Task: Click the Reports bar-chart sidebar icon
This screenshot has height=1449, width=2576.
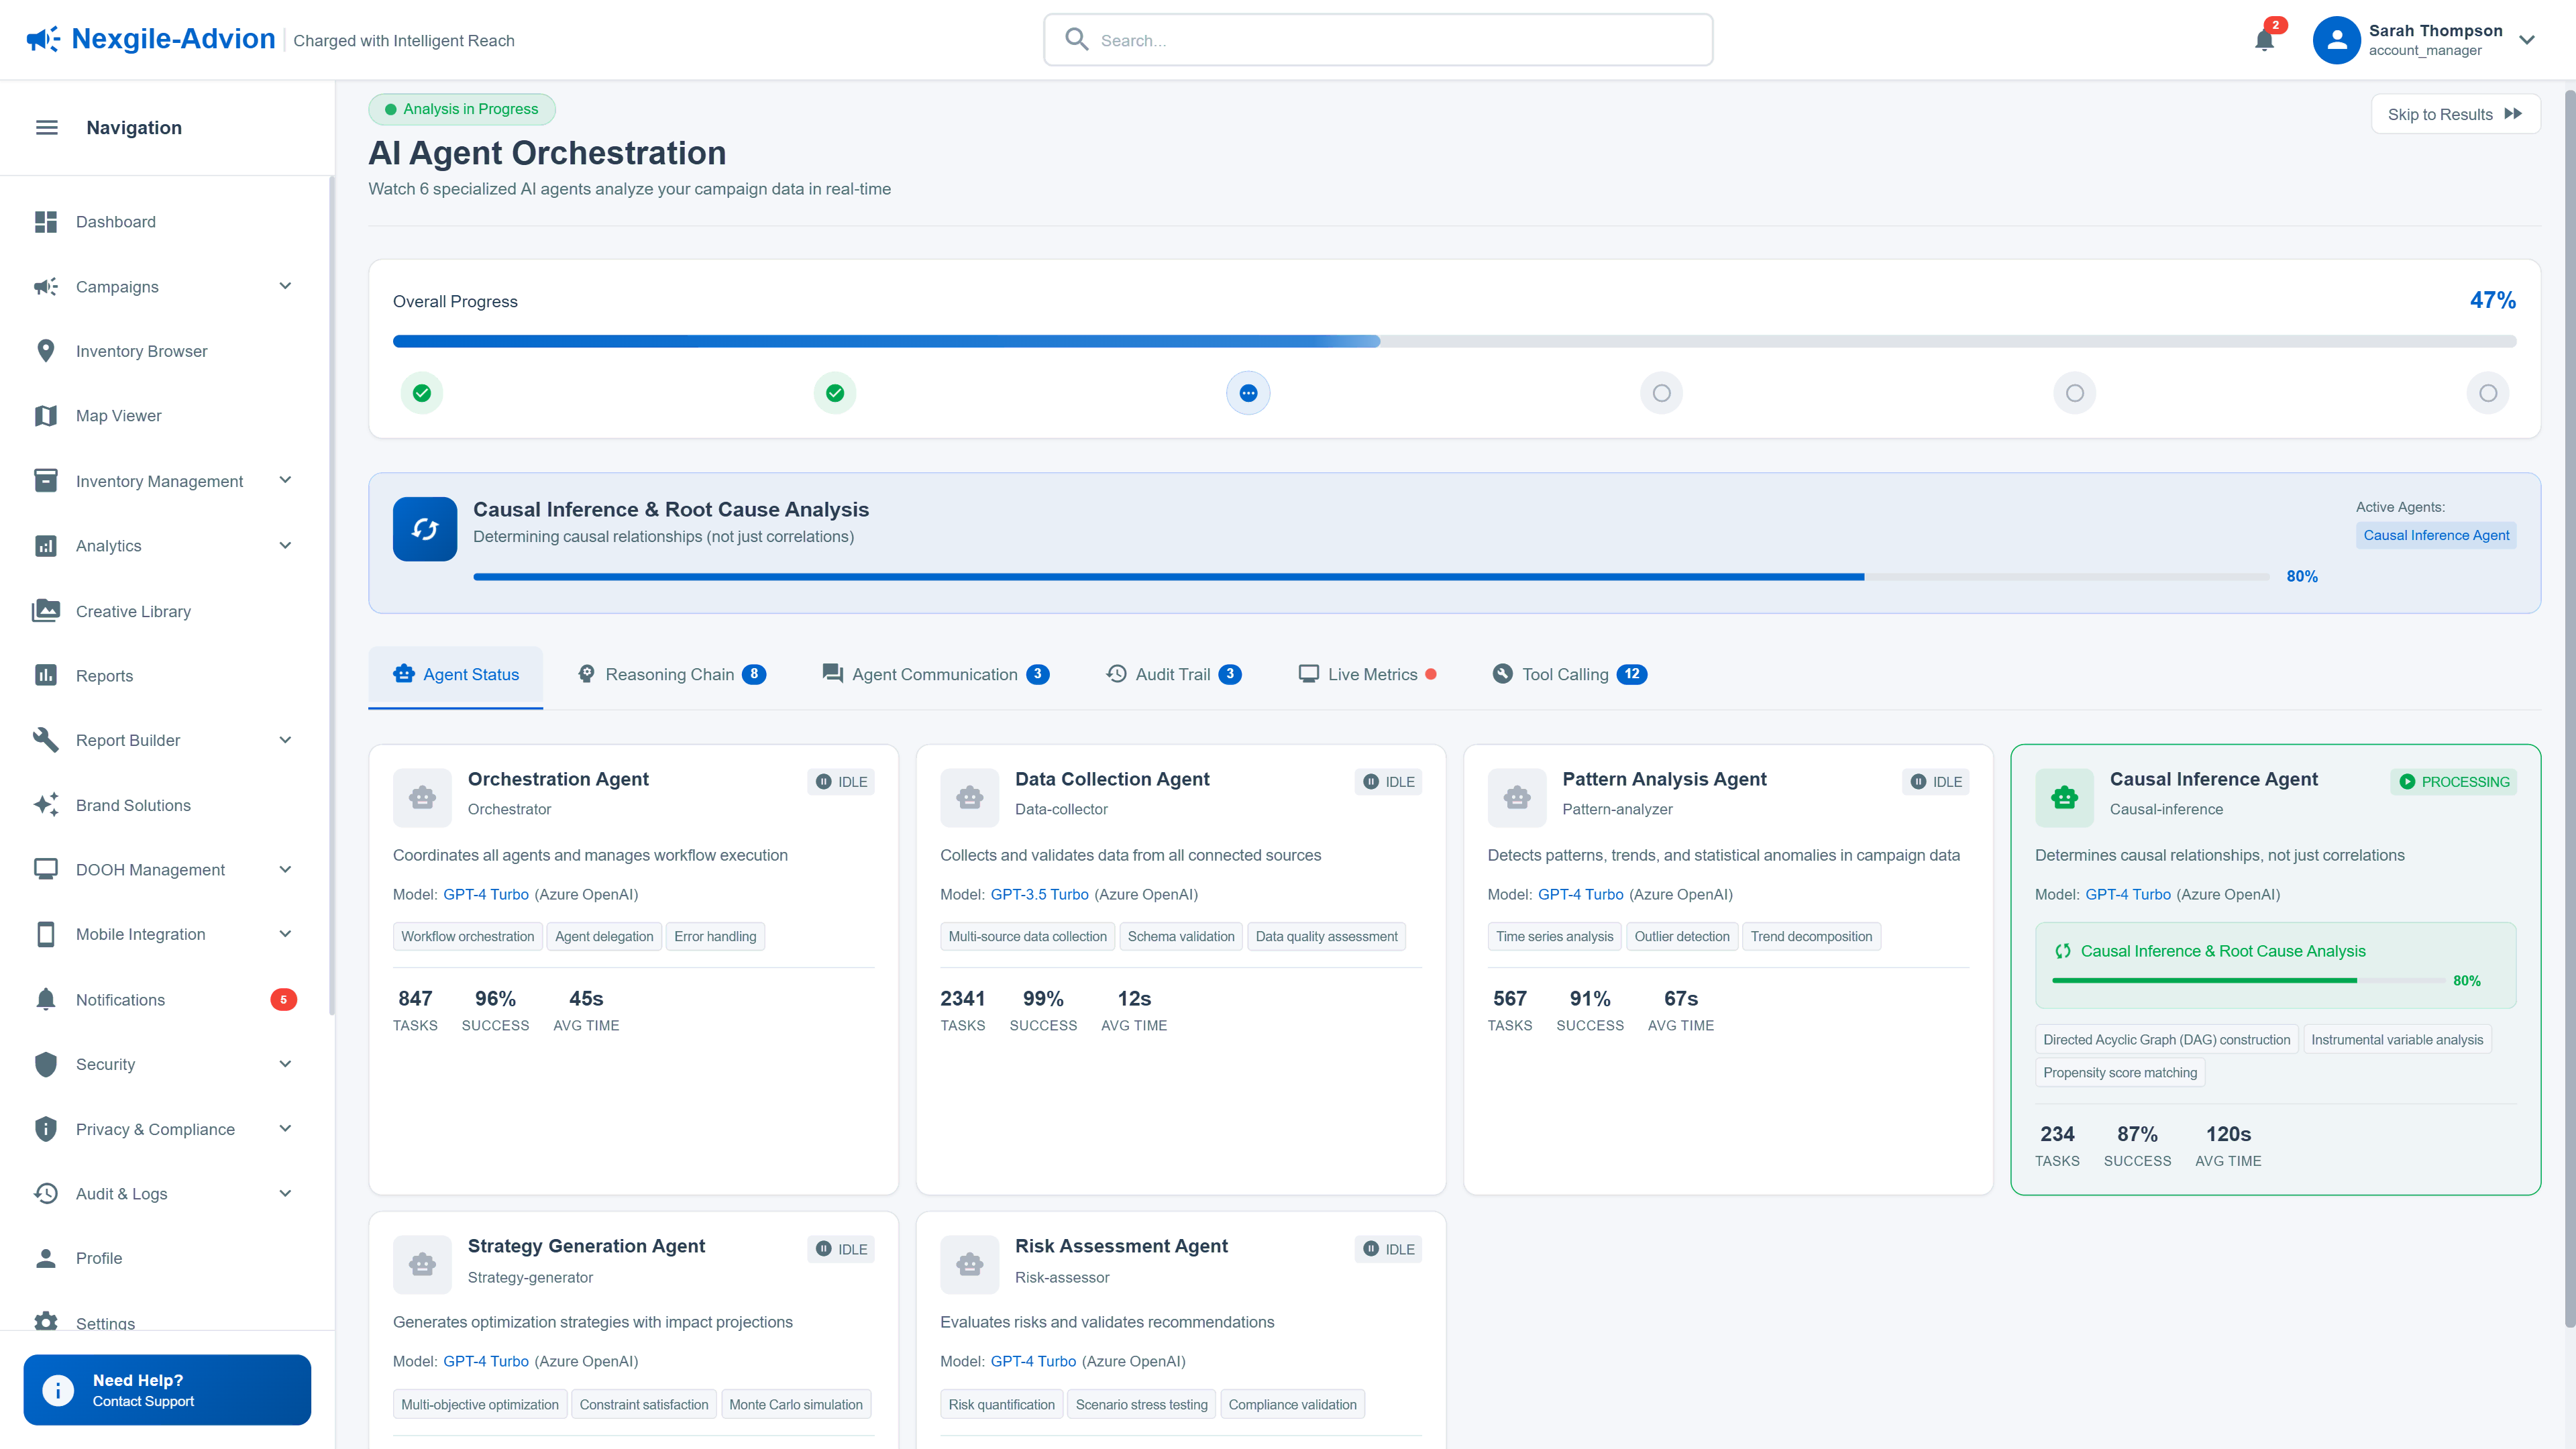Action: pos(46,675)
